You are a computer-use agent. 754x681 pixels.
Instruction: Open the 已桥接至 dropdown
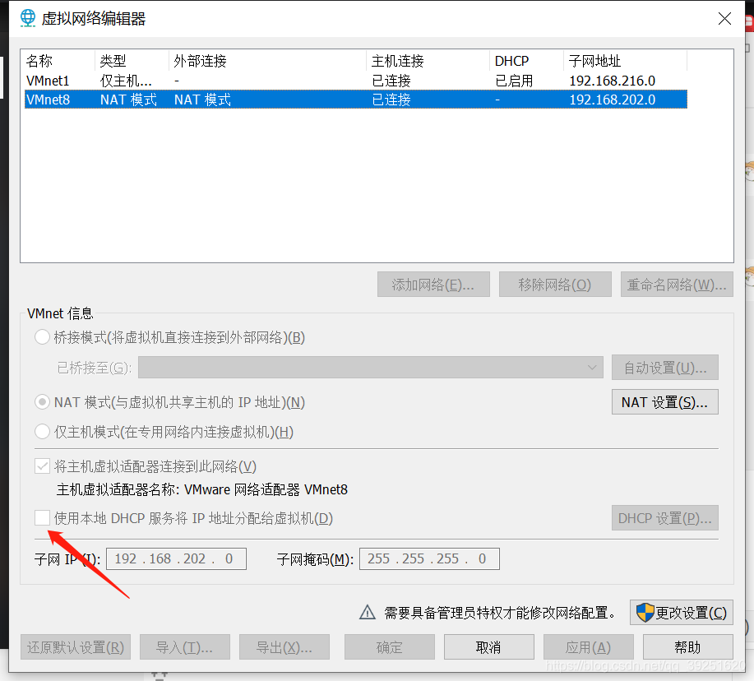[370, 368]
